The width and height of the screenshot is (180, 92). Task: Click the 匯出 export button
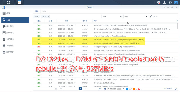tap(44, 17)
